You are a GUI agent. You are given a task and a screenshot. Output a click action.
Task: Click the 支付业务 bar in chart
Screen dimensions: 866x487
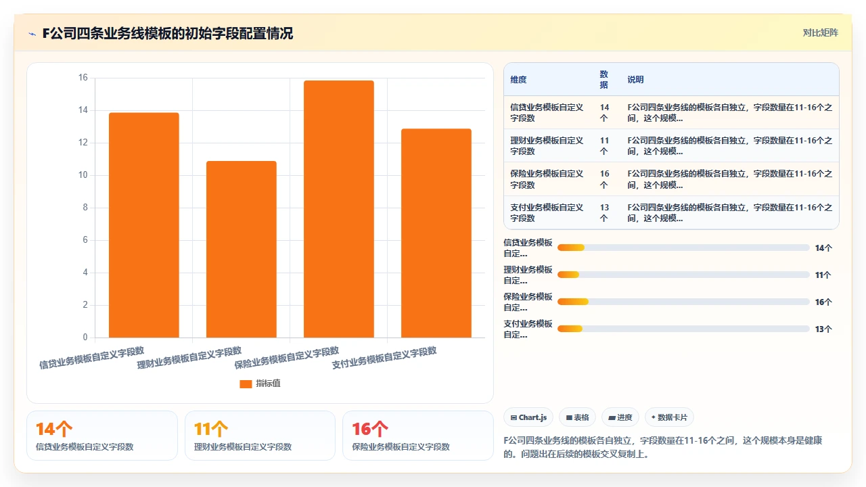point(436,233)
